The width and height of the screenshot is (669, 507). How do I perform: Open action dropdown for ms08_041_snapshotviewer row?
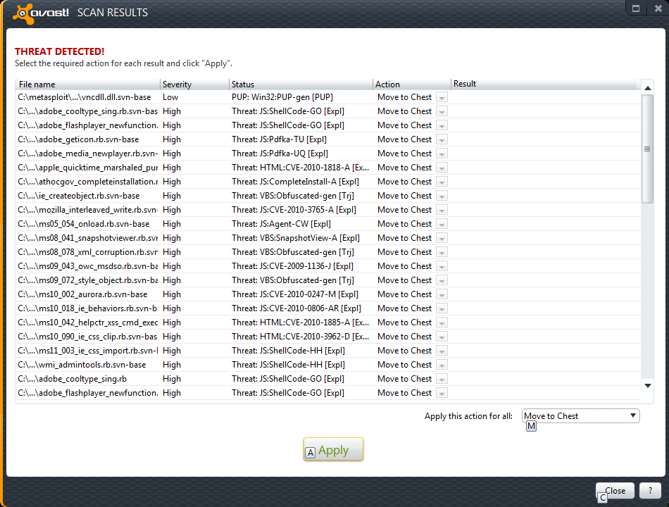[x=442, y=239]
